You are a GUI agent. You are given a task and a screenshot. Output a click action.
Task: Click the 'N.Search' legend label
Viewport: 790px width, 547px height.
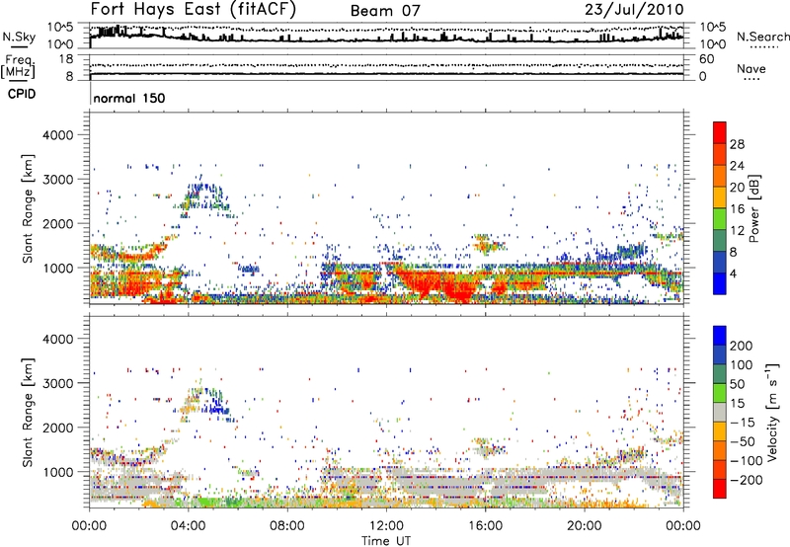[x=762, y=37]
